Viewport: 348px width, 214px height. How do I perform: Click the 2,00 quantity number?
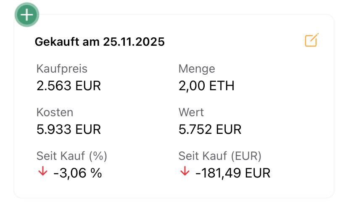pos(192,86)
